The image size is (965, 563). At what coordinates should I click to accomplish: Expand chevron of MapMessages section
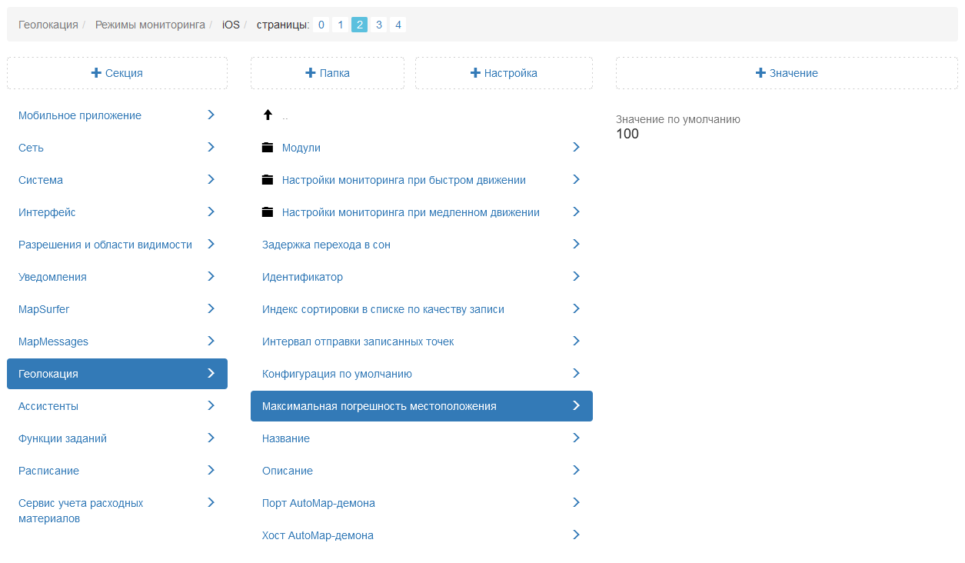coord(211,341)
